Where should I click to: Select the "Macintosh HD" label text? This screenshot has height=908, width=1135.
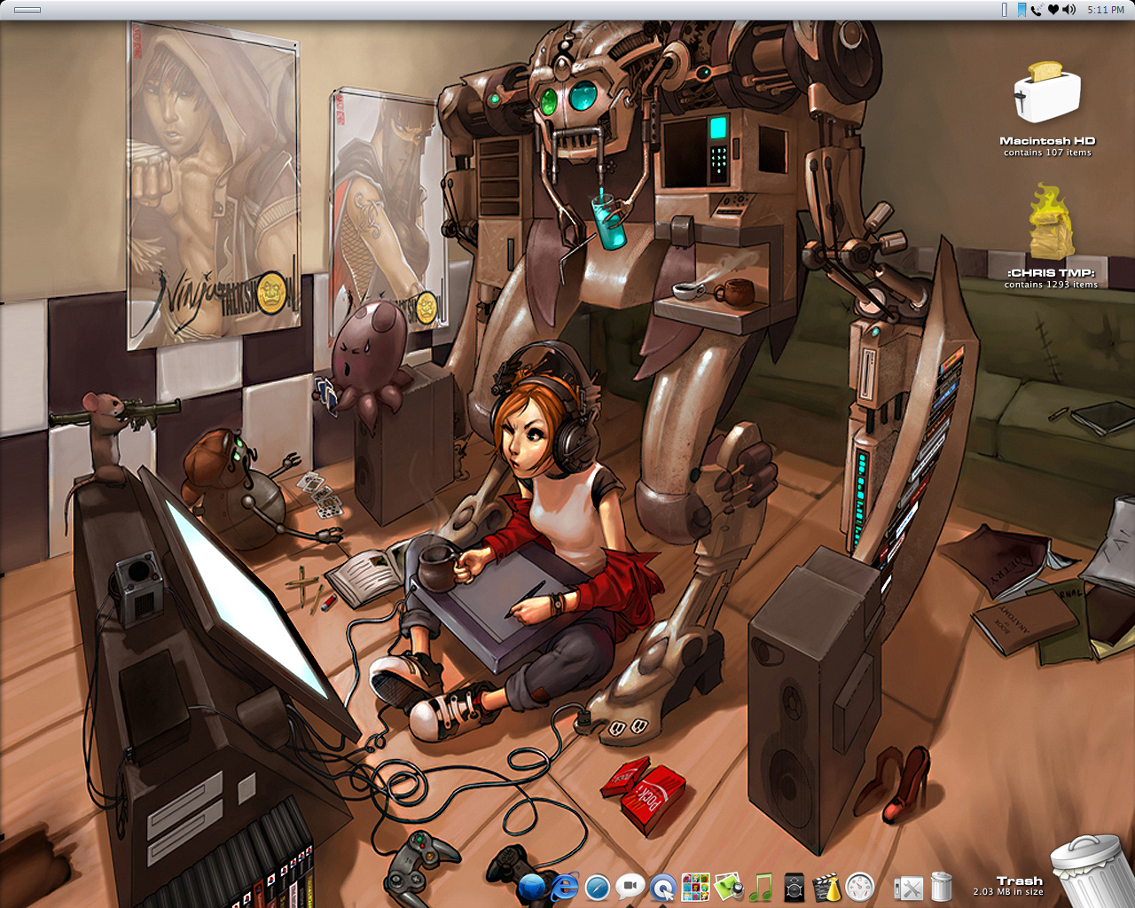tap(1047, 140)
